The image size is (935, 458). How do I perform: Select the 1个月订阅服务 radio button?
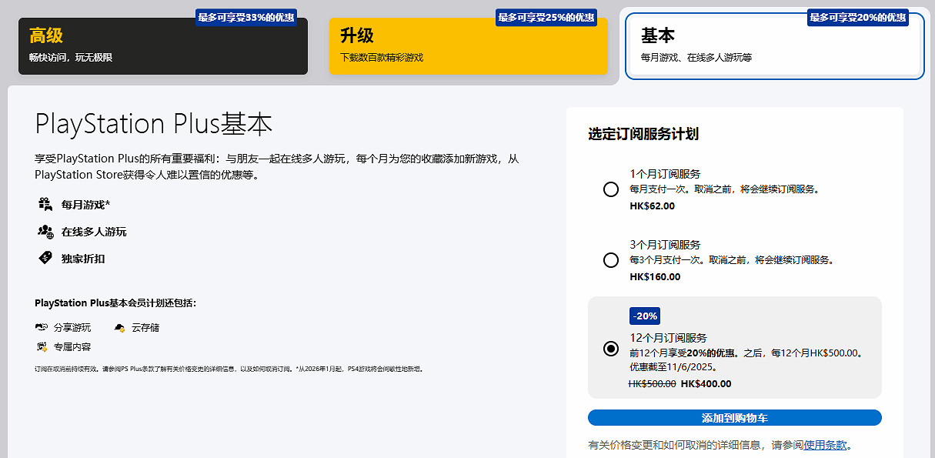click(x=611, y=189)
